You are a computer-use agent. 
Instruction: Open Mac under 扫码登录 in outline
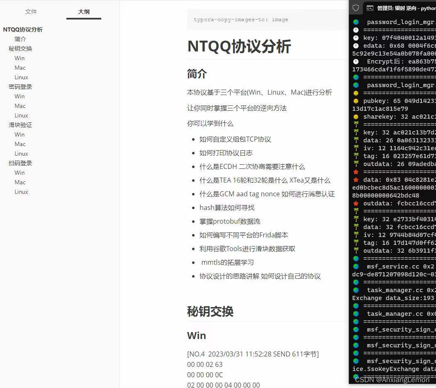pyautogui.click(x=20, y=182)
